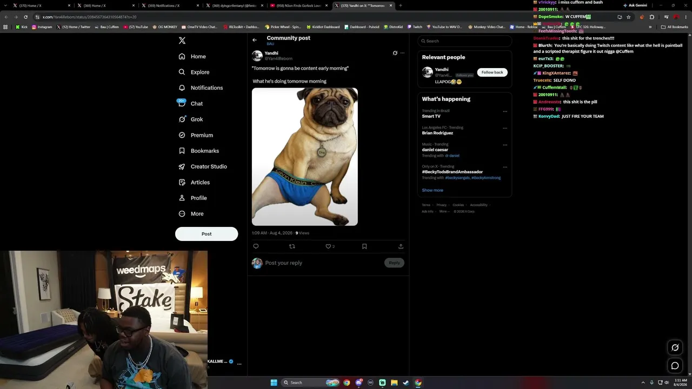Open the Chrome extensions puzzle icon

(651, 17)
